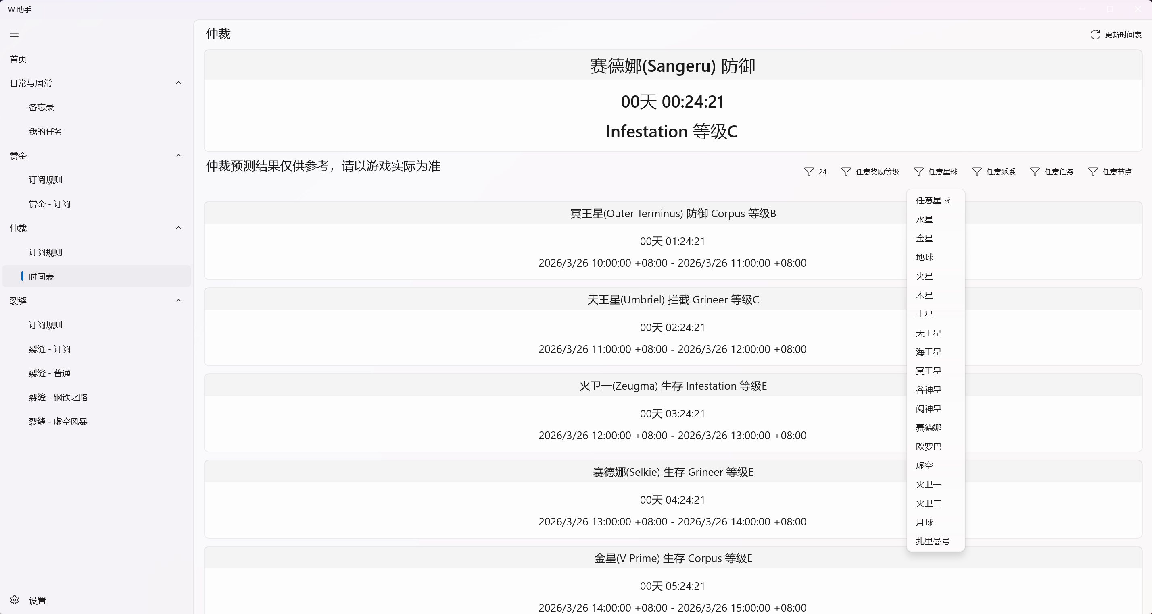Select 赛德娜 from the planet list
The height and width of the screenshot is (614, 1152).
click(x=929, y=428)
